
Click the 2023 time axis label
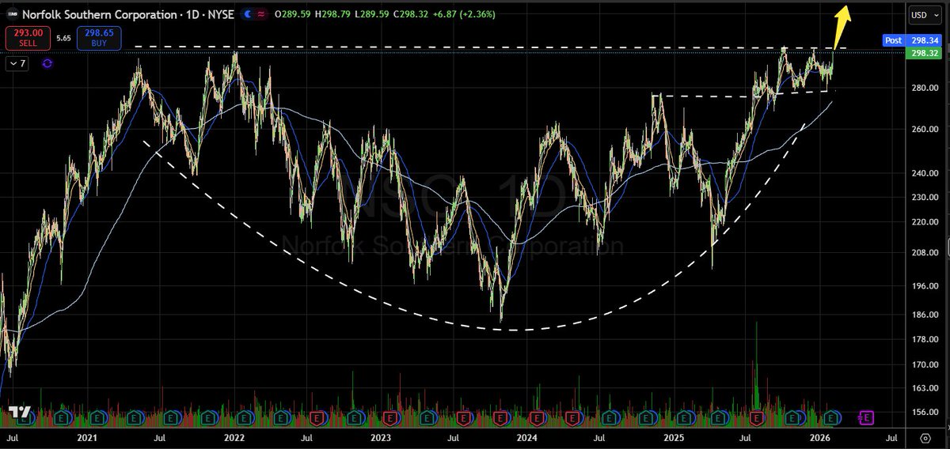tap(380, 436)
